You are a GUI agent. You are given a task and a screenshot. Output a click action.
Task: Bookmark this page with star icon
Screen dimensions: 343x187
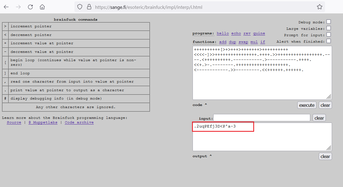point(319,7)
